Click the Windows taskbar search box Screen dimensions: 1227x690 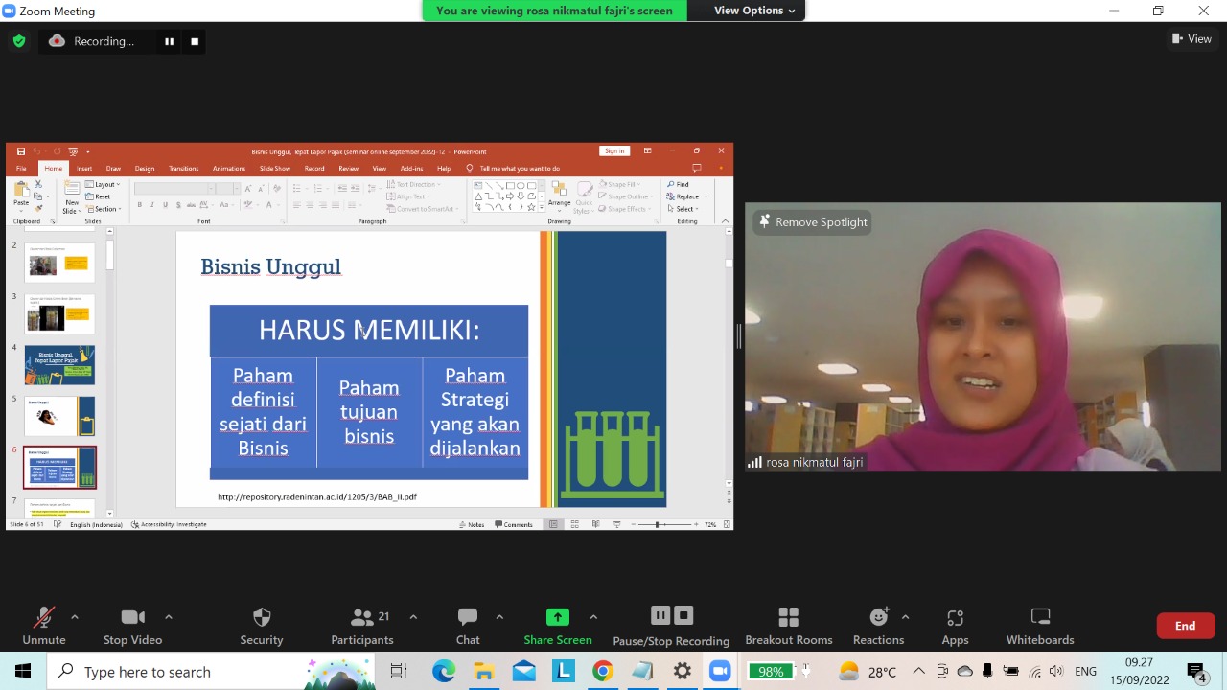point(182,672)
